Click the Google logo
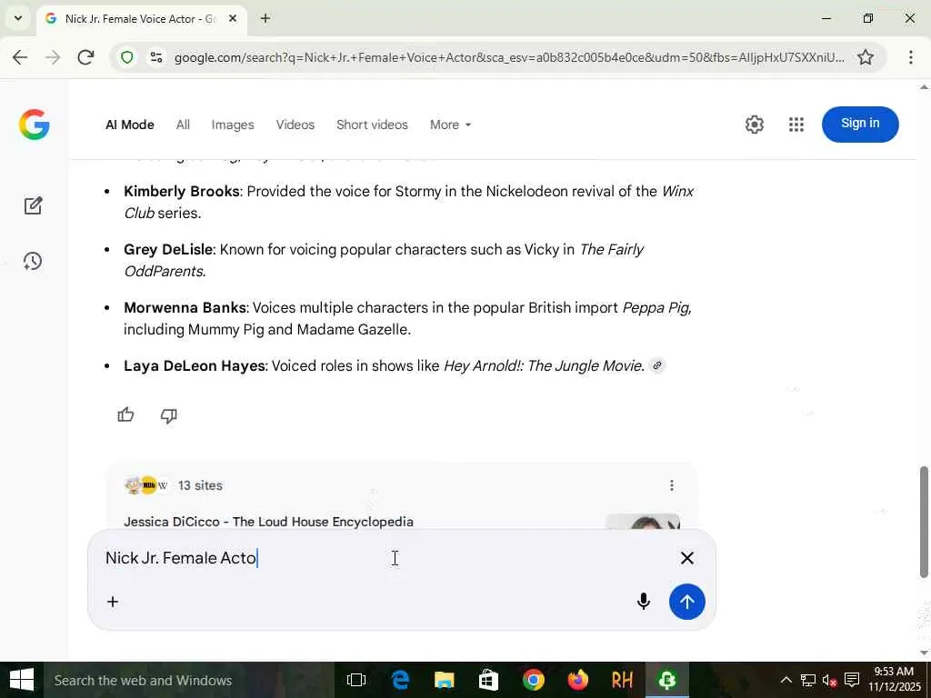The width and height of the screenshot is (931, 698). 34,125
